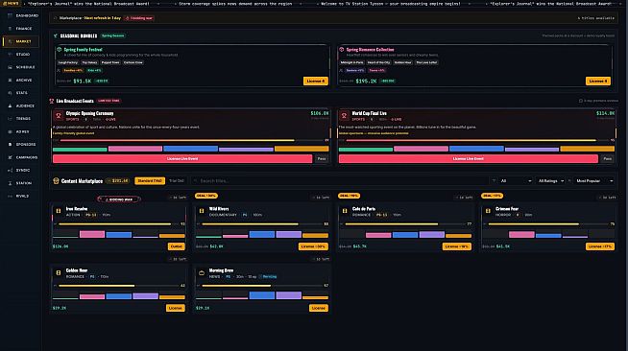Image resolution: width=628 pixels, height=351 pixels.
Task: Open the Studio section
Action: 21,55
